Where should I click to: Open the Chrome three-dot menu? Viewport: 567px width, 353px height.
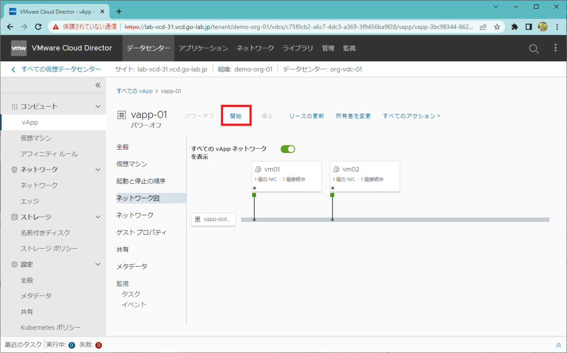(x=558, y=27)
